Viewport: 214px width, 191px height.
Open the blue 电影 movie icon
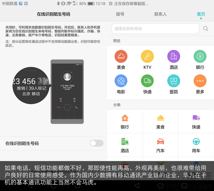click(121, 81)
